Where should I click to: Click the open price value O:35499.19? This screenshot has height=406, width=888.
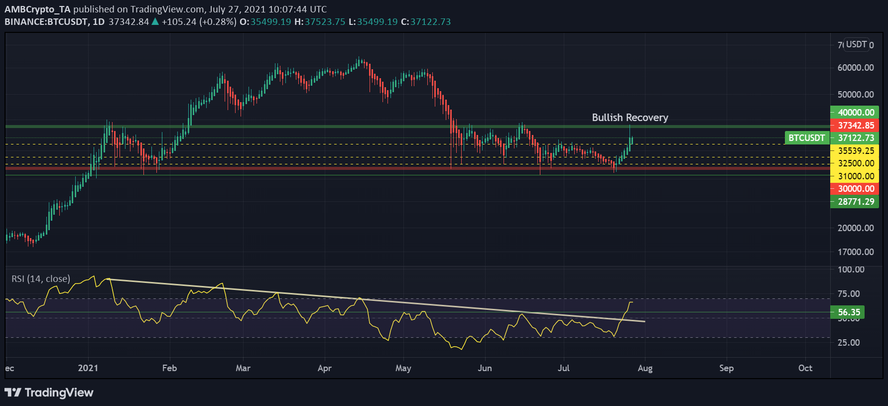pos(265,22)
